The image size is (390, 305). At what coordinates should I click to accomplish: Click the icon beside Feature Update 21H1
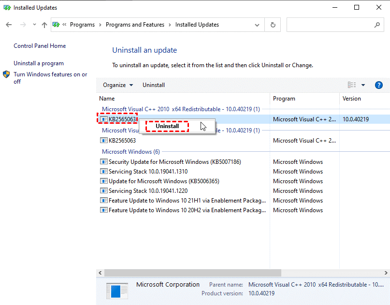104,201
